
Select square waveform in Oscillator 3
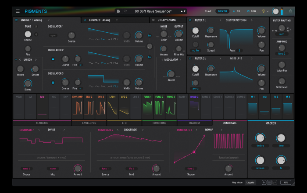[x=116, y=86]
